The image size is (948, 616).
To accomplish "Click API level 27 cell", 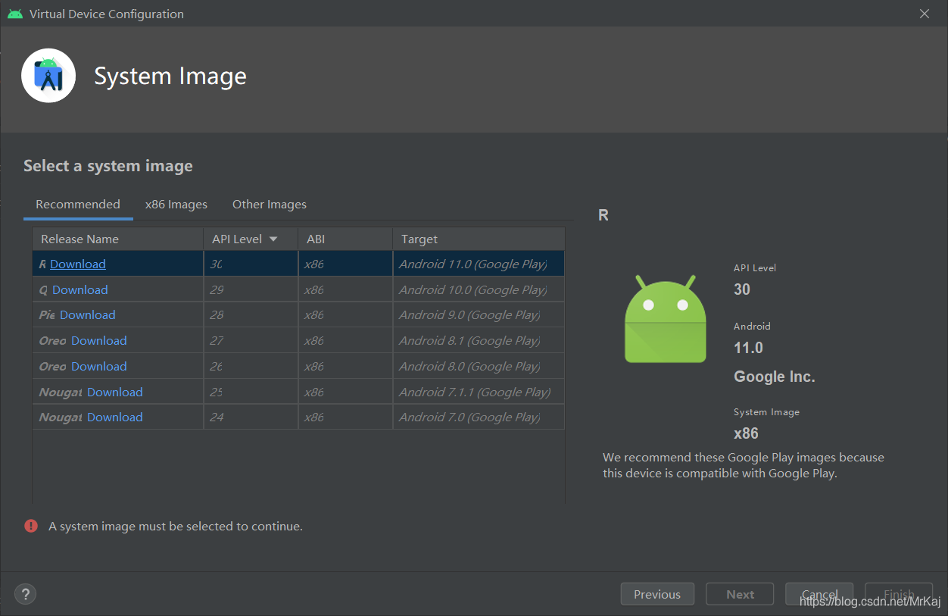I will click(x=251, y=341).
